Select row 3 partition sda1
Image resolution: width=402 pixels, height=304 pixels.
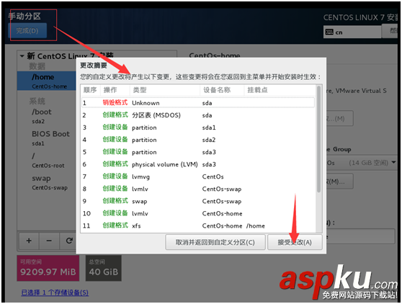(x=198, y=128)
